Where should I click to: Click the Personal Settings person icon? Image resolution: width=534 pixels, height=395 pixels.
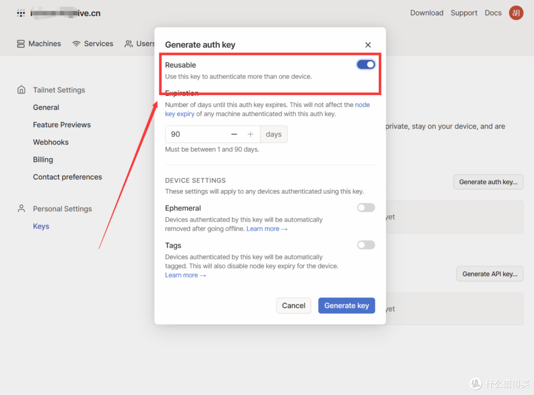(x=21, y=208)
